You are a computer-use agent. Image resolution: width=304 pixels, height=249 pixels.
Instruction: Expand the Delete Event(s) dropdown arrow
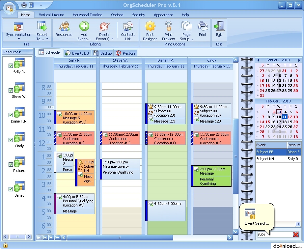(x=112, y=39)
